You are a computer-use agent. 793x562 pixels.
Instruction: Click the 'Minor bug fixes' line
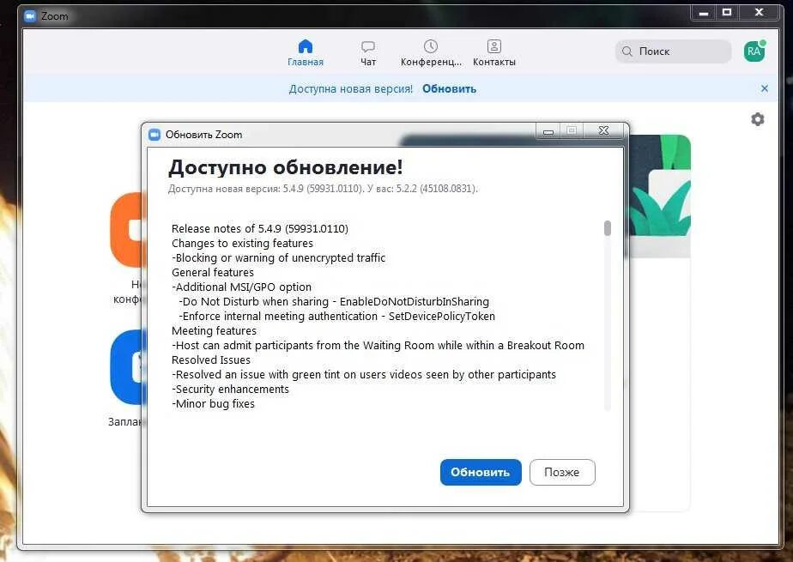click(x=213, y=404)
